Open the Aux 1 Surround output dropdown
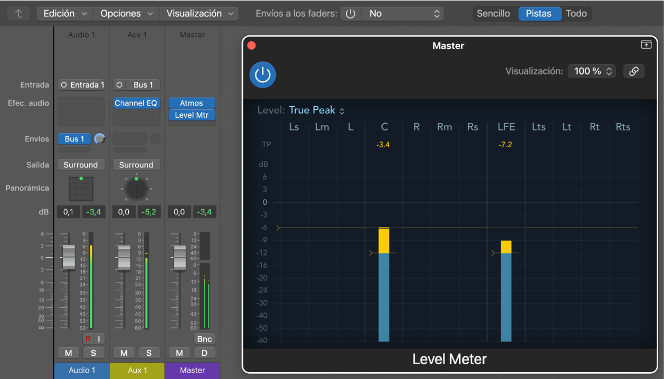The width and height of the screenshot is (664, 379). coord(136,165)
